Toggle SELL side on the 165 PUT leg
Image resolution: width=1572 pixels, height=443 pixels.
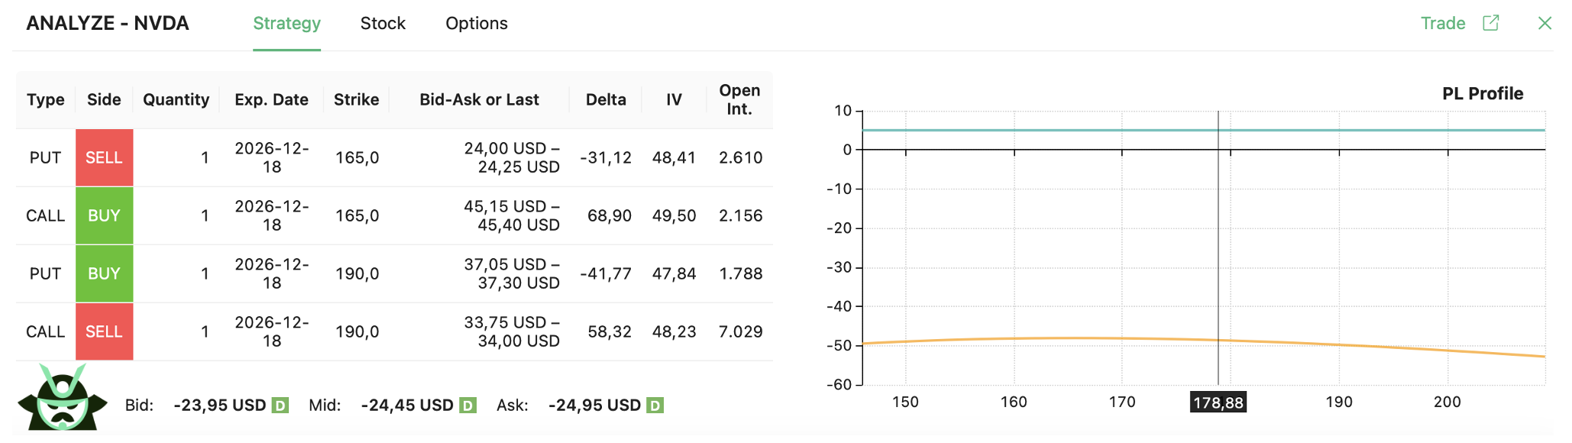pos(104,157)
